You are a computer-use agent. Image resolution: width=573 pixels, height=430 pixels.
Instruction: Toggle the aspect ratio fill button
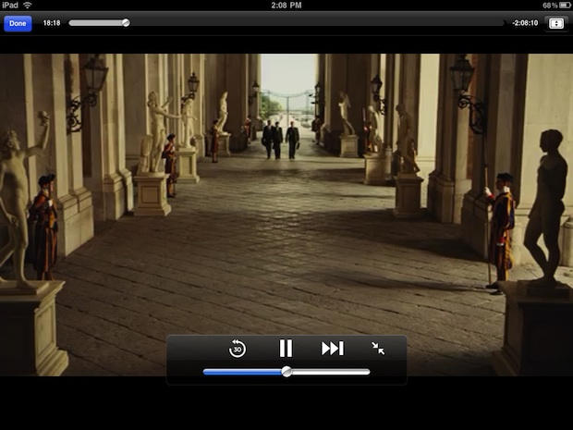(x=556, y=23)
